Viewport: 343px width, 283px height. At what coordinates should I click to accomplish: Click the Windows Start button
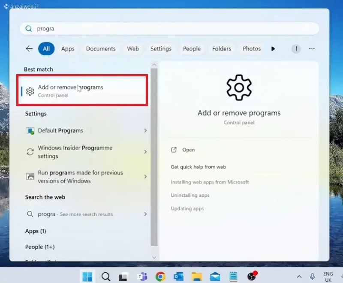point(87,277)
